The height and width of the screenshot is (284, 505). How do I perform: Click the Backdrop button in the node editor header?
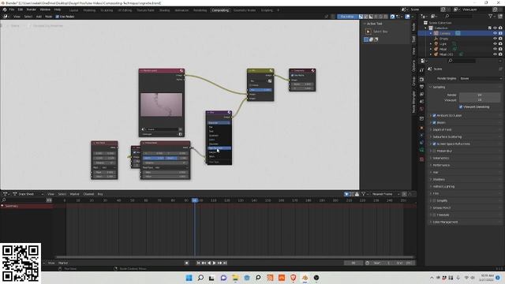pyautogui.click(x=347, y=17)
